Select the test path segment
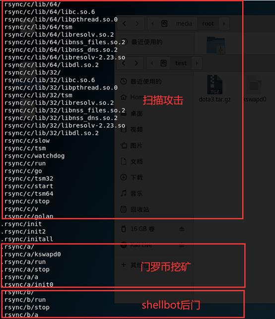 tap(181, 63)
